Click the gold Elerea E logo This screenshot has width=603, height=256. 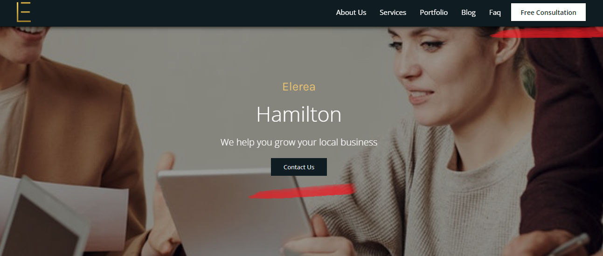click(x=23, y=12)
